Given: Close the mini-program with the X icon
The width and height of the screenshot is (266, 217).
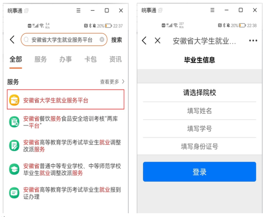Looking at the screenshot, I should click(158, 41).
